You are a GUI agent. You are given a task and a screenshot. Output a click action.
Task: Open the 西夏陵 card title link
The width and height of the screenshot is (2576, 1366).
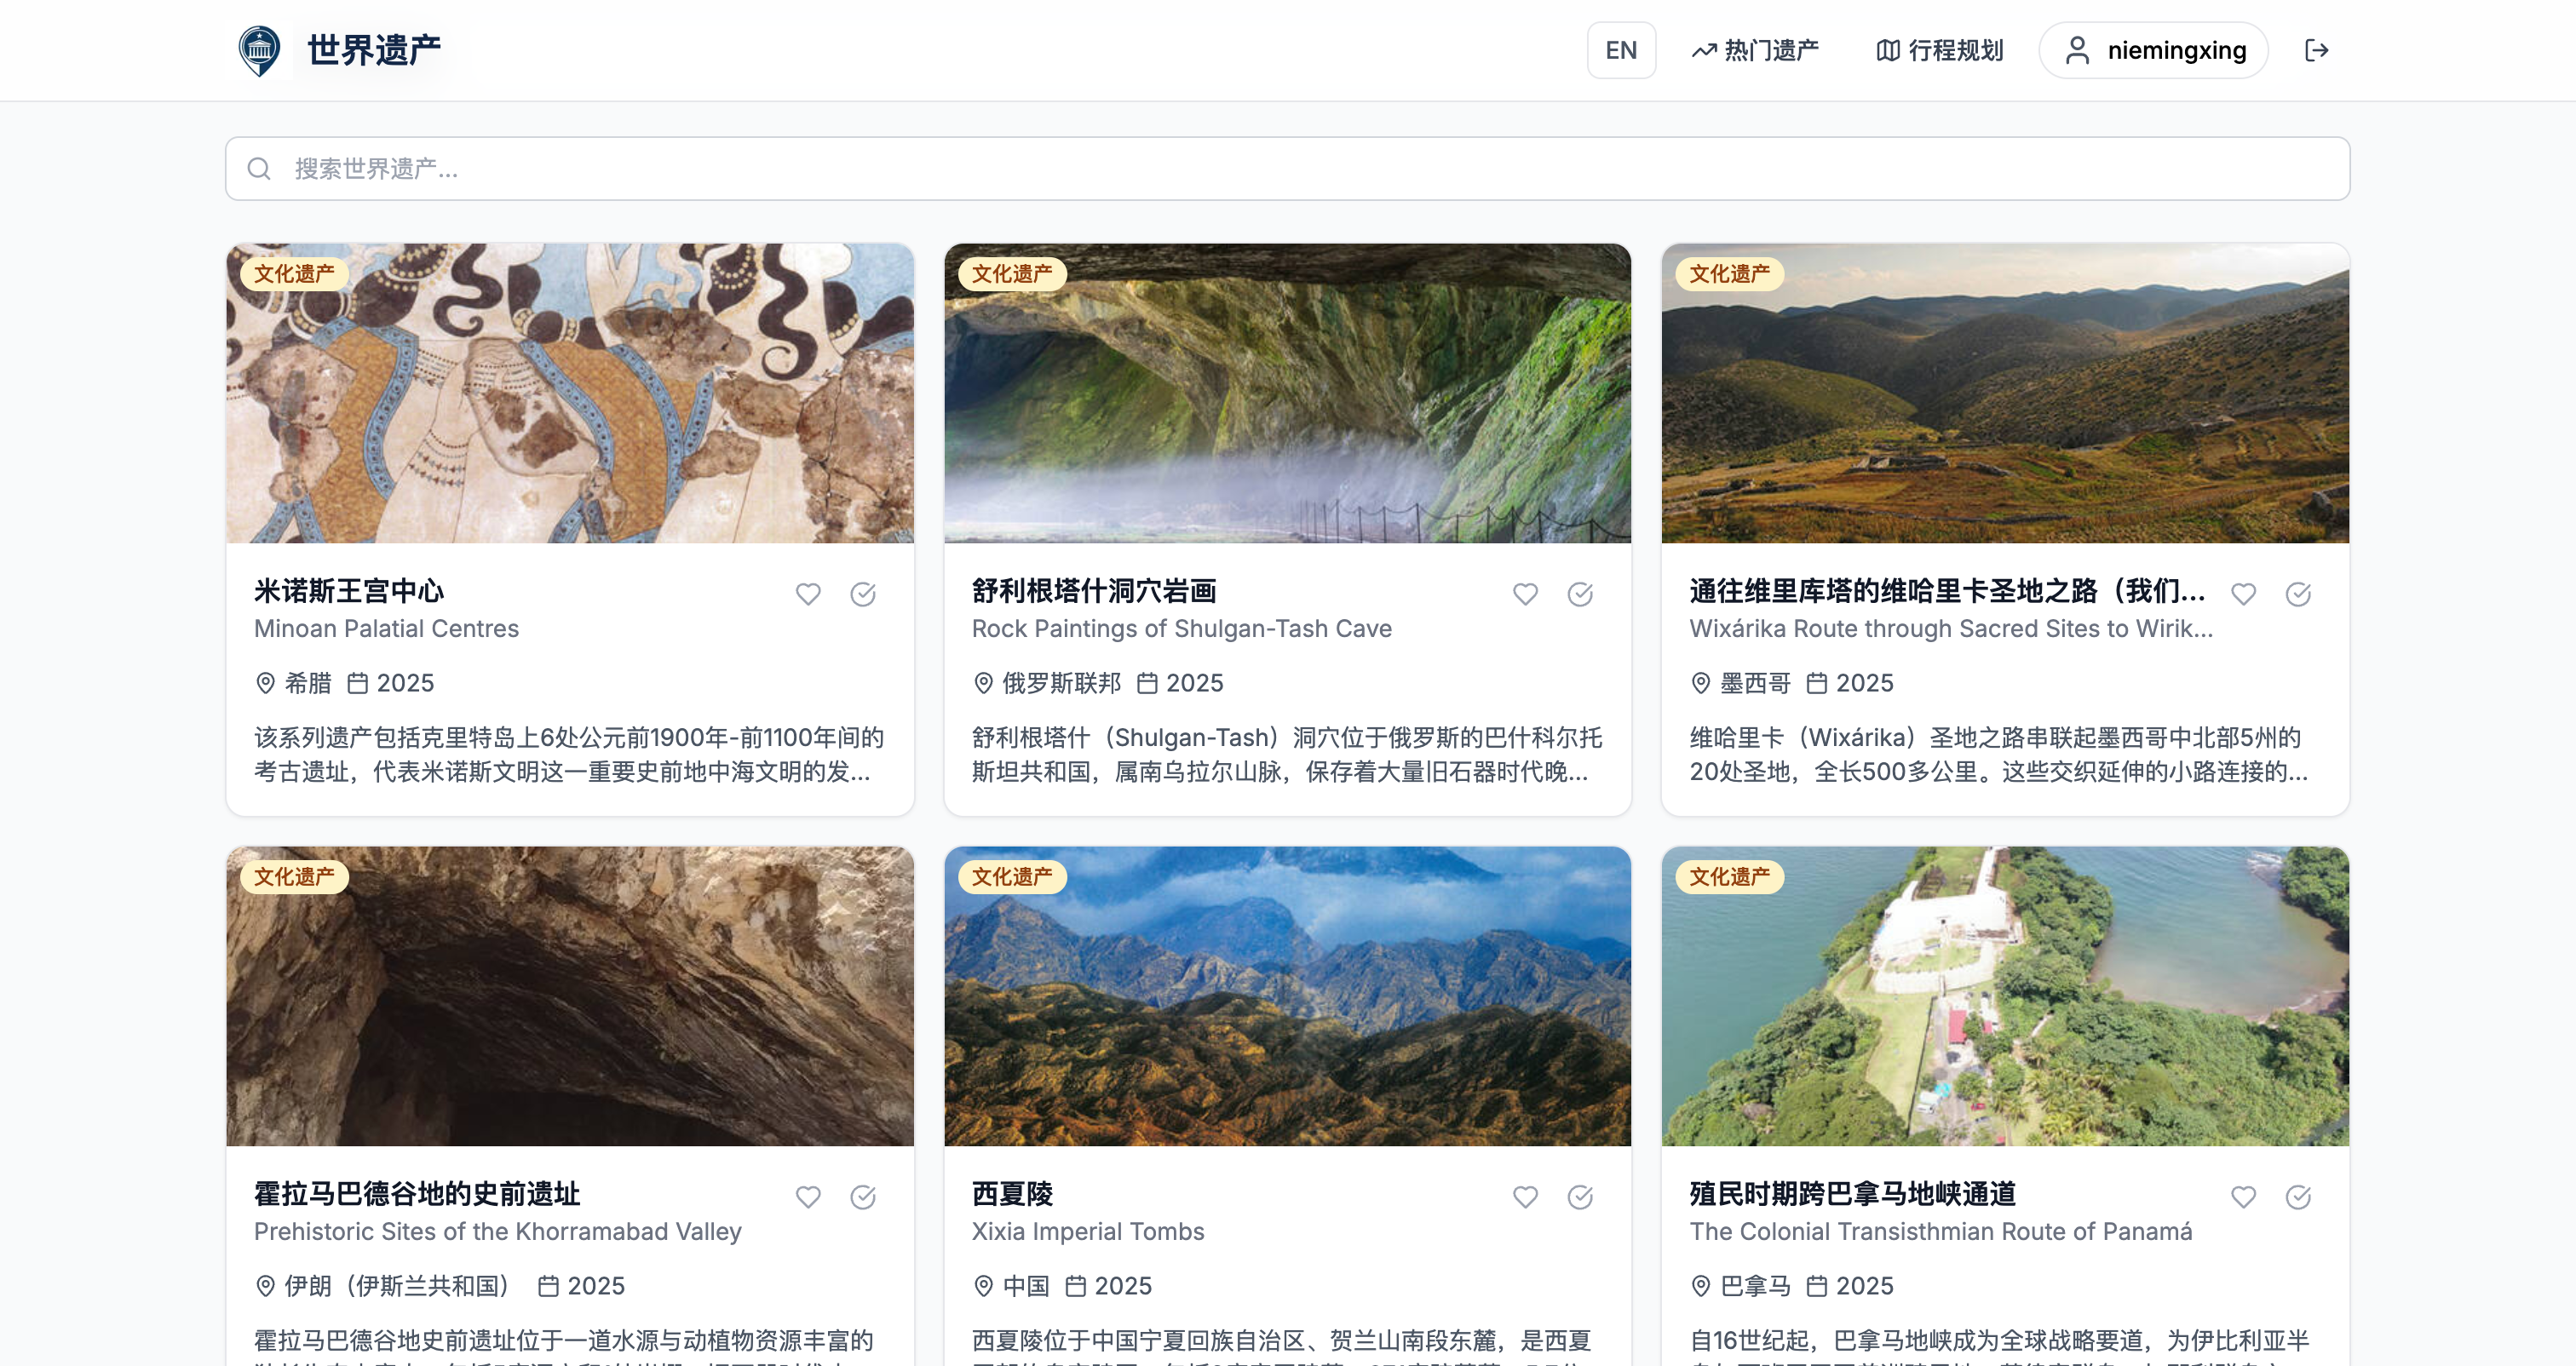pyautogui.click(x=1012, y=1193)
